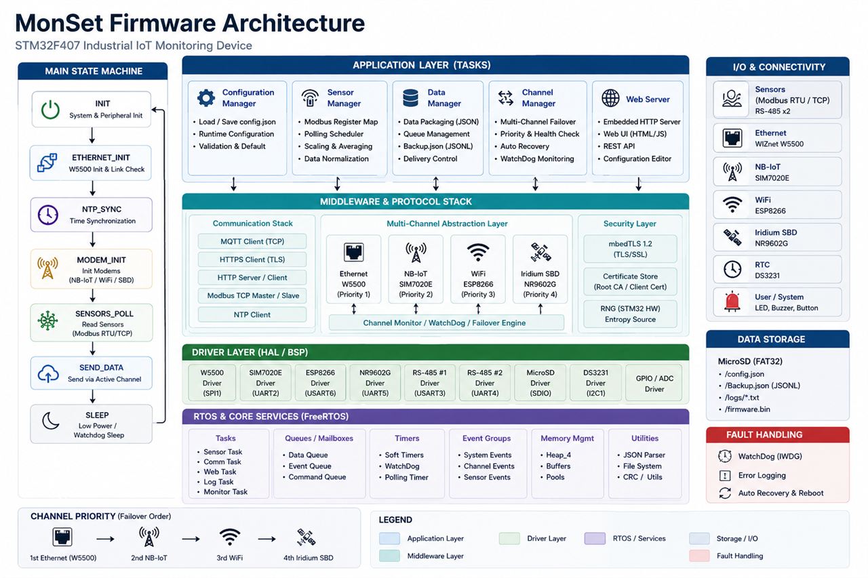Click the RTC DS3231 clock icon

pyautogui.click(x=732, y=269)
